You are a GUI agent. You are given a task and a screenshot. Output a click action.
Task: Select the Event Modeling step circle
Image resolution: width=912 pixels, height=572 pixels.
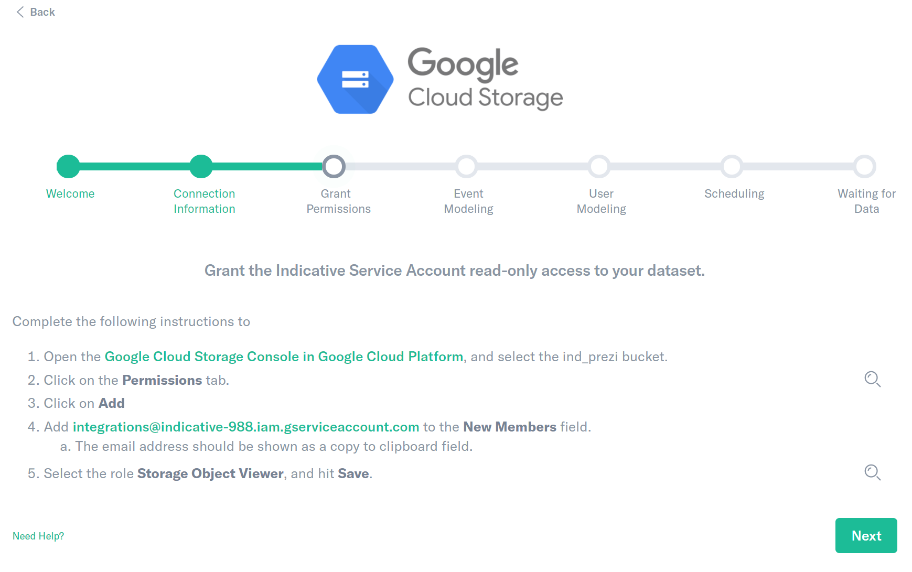467,166
